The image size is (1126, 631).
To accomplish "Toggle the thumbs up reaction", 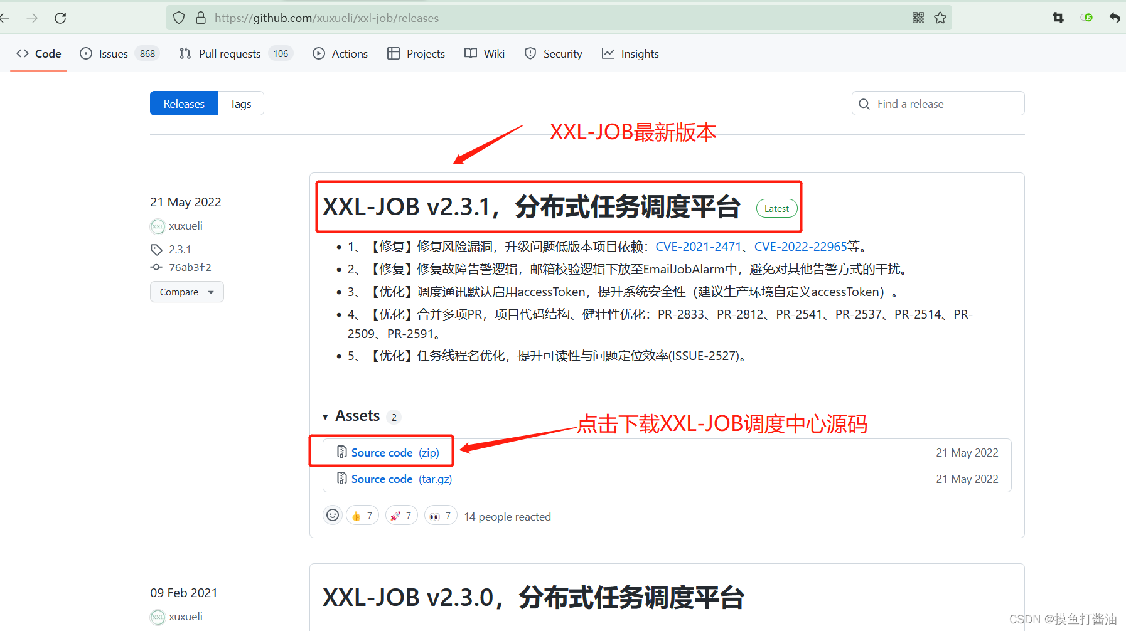I will coord(362,516).
